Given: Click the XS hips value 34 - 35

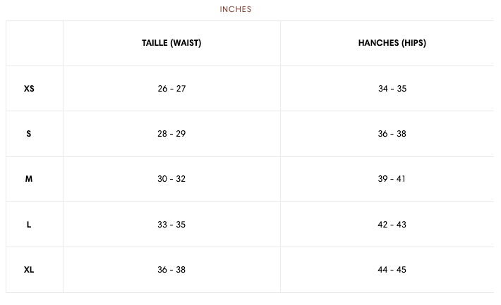Looking at the screenshot, I should 392,89.
